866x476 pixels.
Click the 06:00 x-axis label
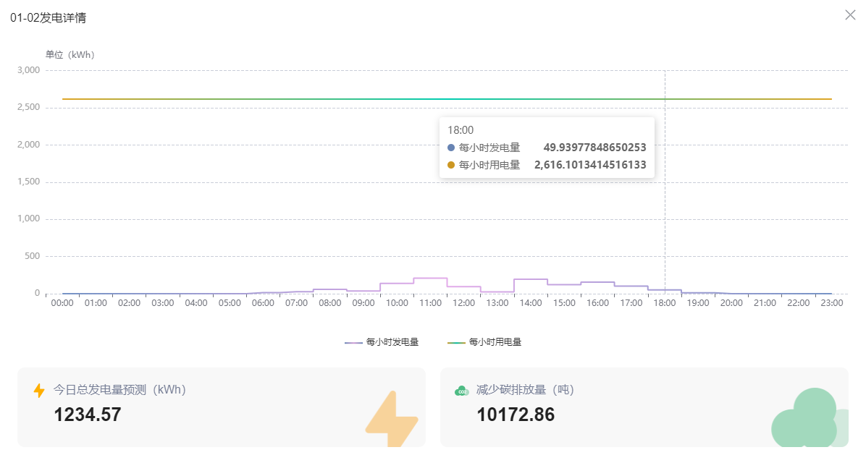point(263,303)
